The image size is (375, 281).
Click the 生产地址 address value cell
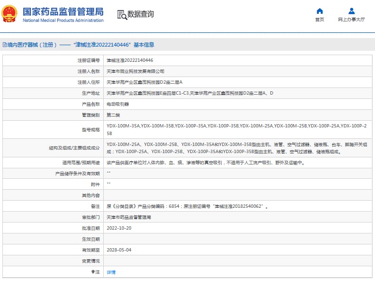tap(189, 93)
